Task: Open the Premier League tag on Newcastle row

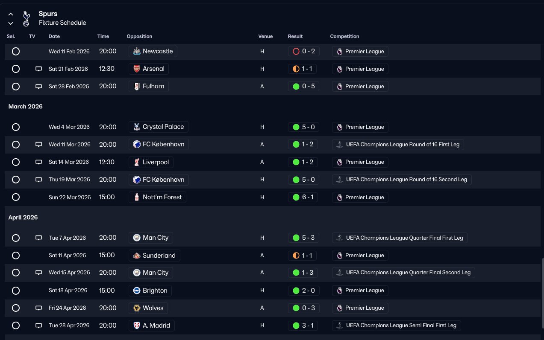Action: [360, 51]
